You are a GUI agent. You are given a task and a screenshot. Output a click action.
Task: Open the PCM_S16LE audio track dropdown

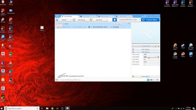coord(100,27)
